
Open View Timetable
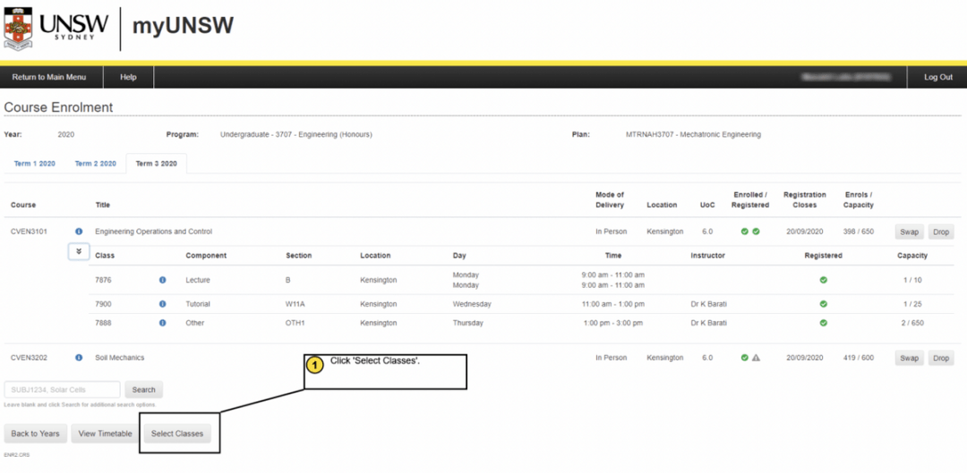[x=105, y=434]
